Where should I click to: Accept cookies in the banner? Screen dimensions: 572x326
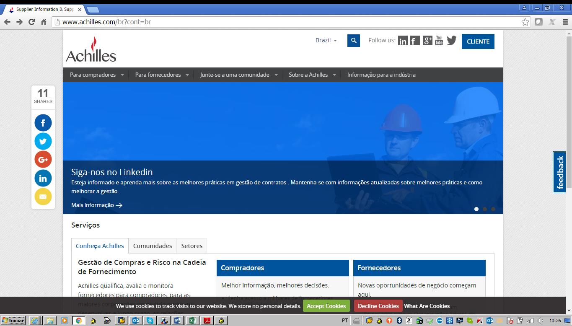click(326, 306)
